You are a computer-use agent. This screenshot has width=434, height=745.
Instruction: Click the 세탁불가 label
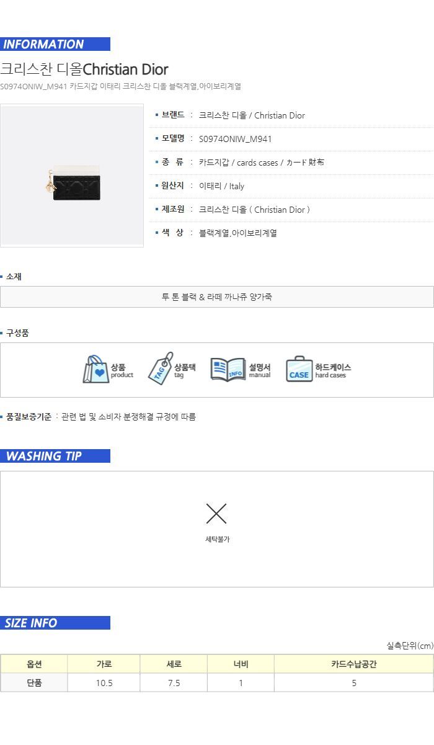coord(218,539)
